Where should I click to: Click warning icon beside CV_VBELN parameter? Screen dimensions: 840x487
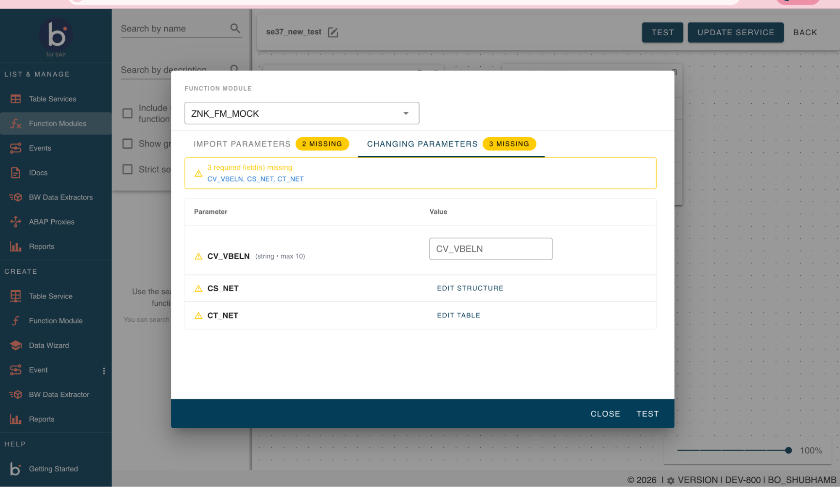pyautogui.click(x=198, y=256)
